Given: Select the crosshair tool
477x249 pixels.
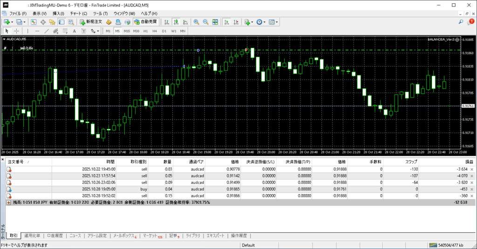Looking at the screenshot, I should pos(17,31).
